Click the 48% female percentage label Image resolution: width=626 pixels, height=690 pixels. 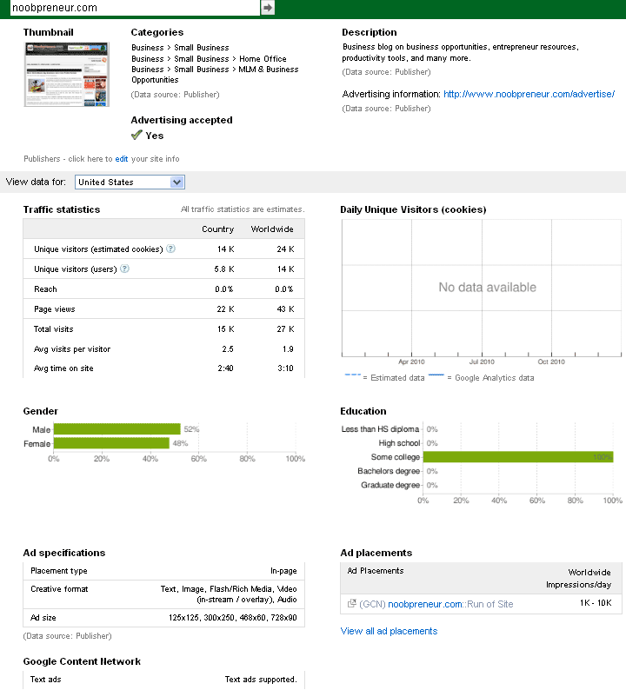click(181, 443)
